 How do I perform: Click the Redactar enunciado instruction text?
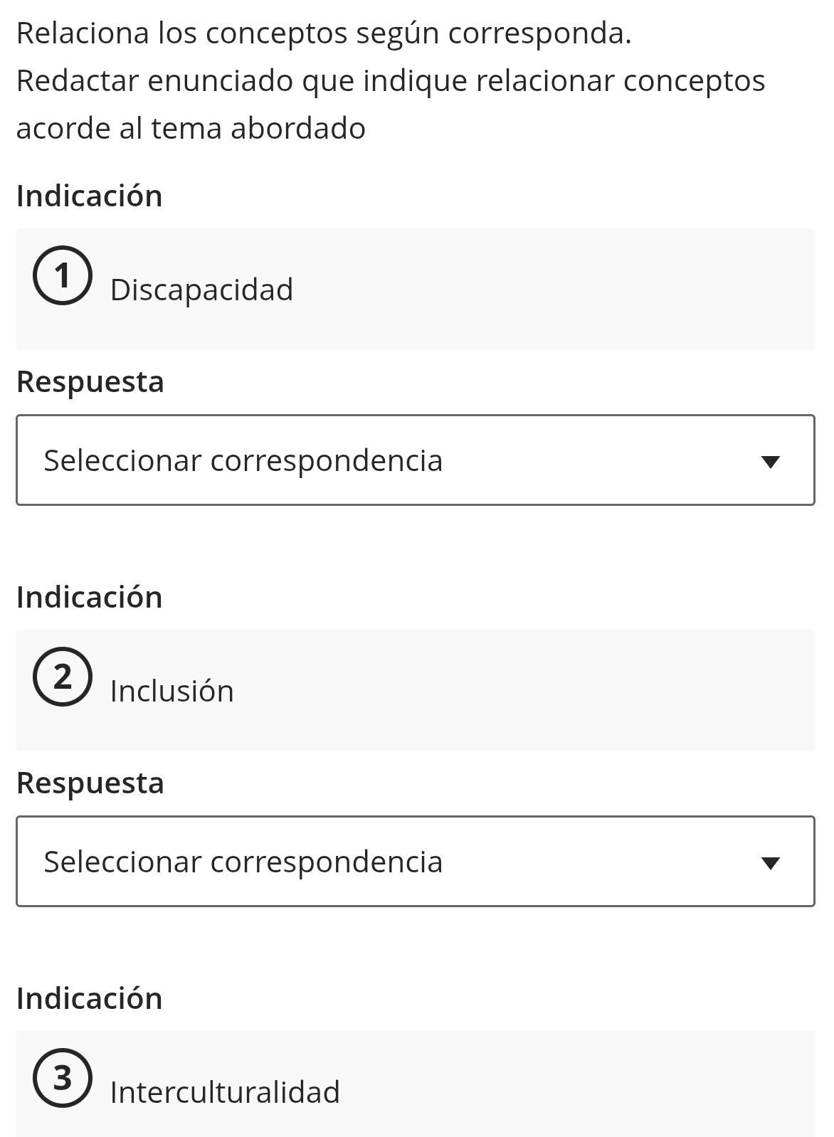(391, 80)
